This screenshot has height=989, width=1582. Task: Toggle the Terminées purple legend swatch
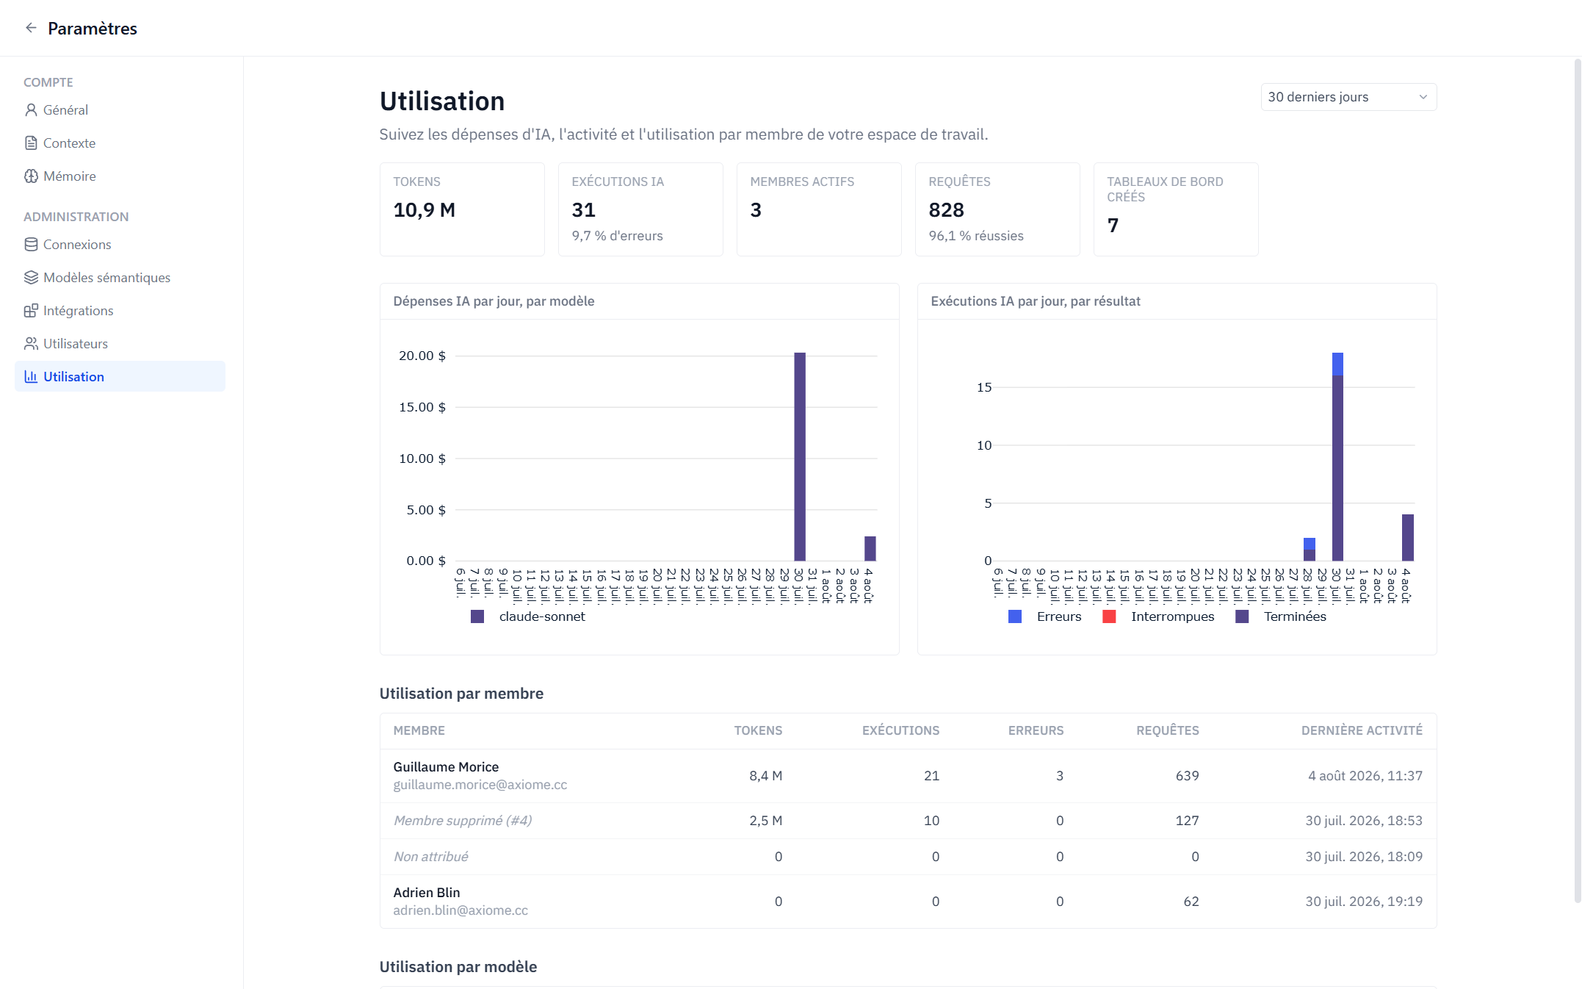[1242, 616]
